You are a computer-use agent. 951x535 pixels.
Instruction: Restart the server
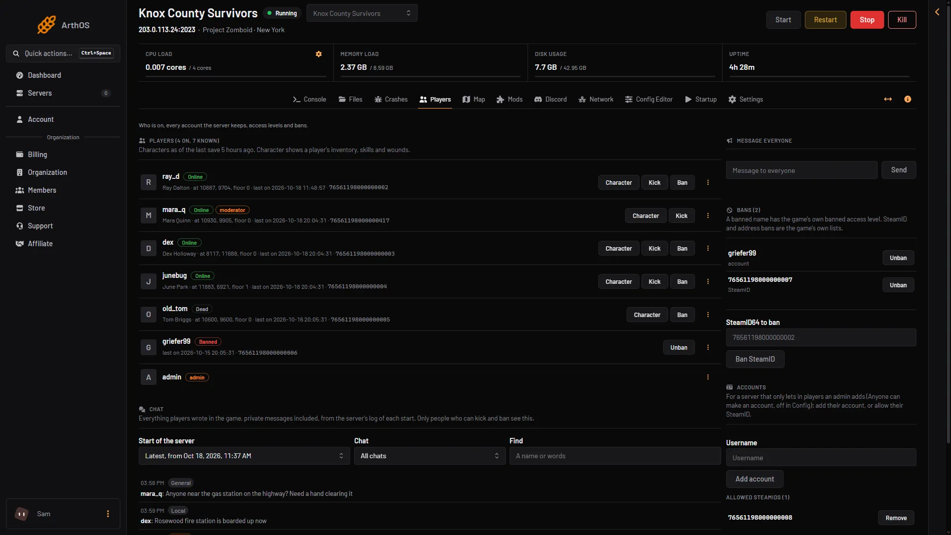click(825, 20)
